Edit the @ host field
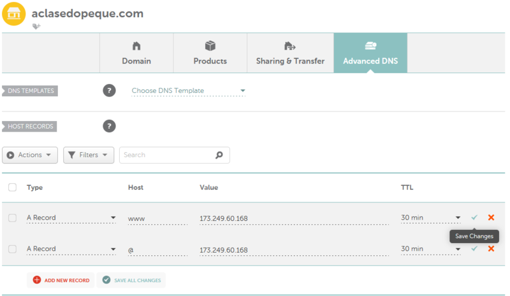The width and height of the screenshot is (510, 296). (157, 250)
